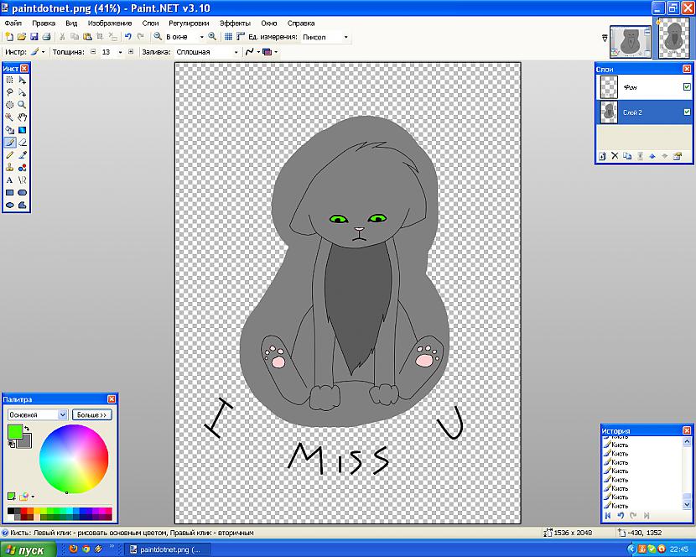Hide the Фон layer via checkbox

tap(687, 87)
